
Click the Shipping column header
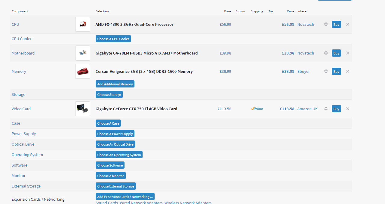coord(257,11)
